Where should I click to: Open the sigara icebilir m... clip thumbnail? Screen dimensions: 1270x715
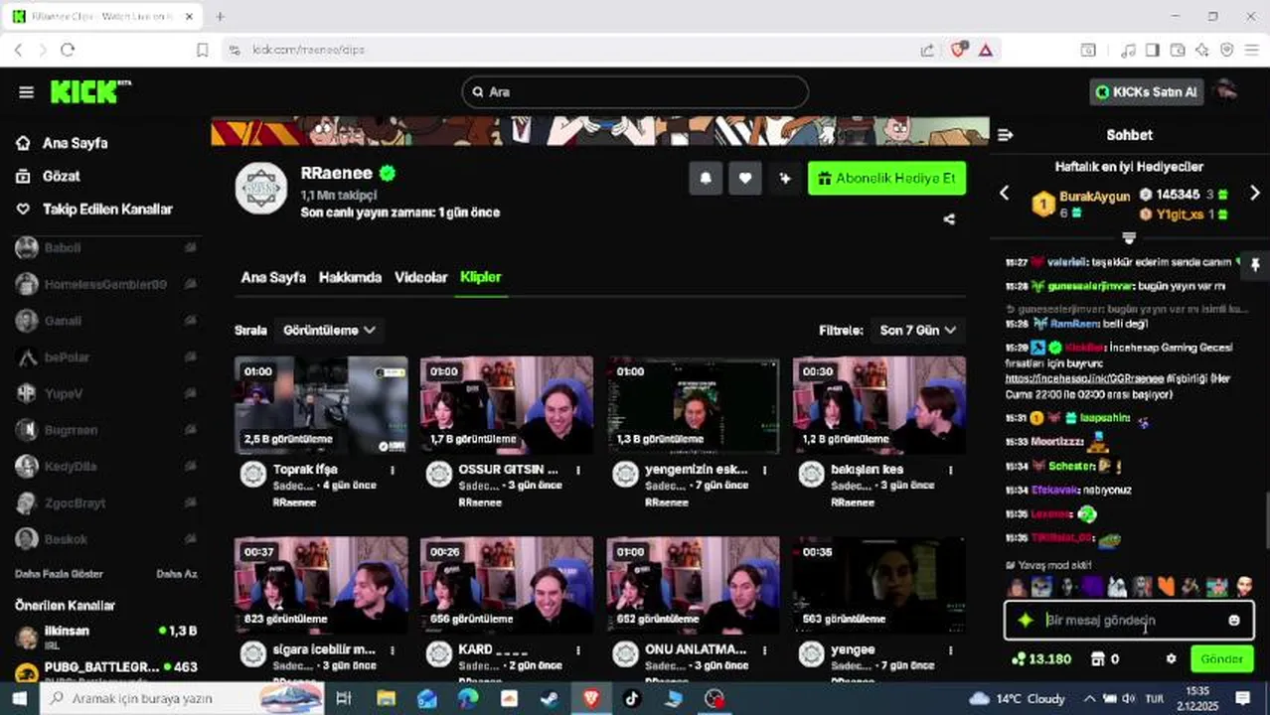coord(321,586)
